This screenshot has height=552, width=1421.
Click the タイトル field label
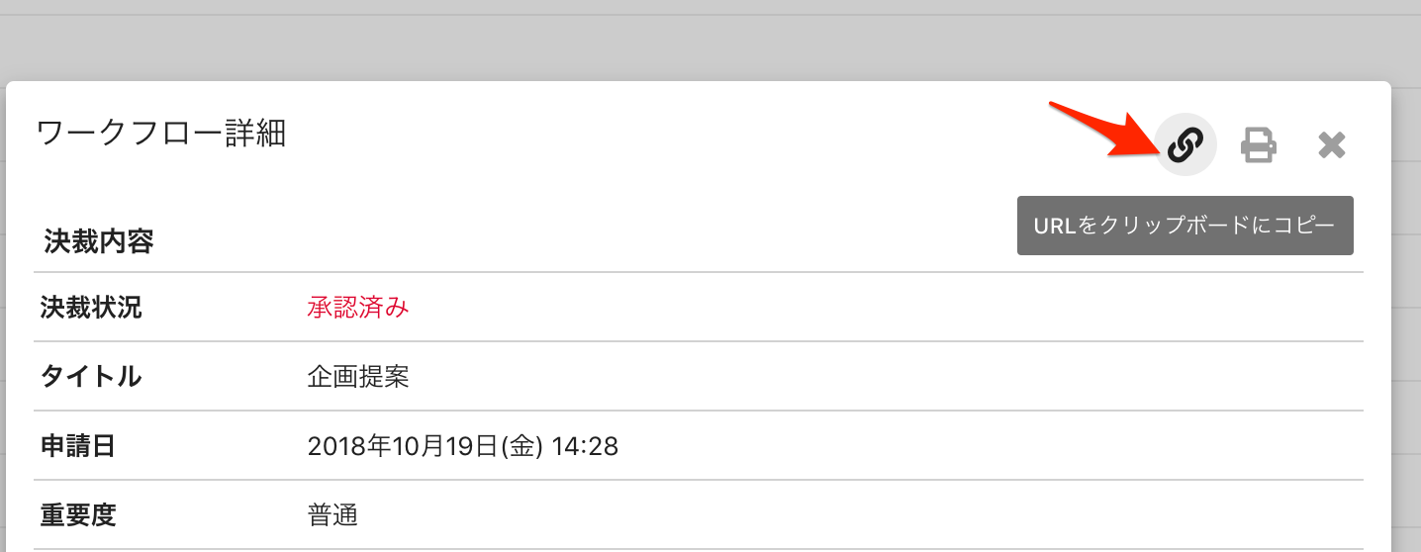click(91, 377)
